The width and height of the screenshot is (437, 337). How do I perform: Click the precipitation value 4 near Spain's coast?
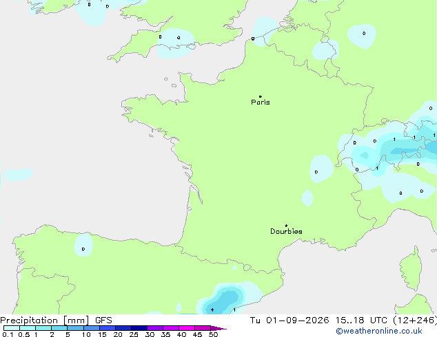tap(212, 309)
